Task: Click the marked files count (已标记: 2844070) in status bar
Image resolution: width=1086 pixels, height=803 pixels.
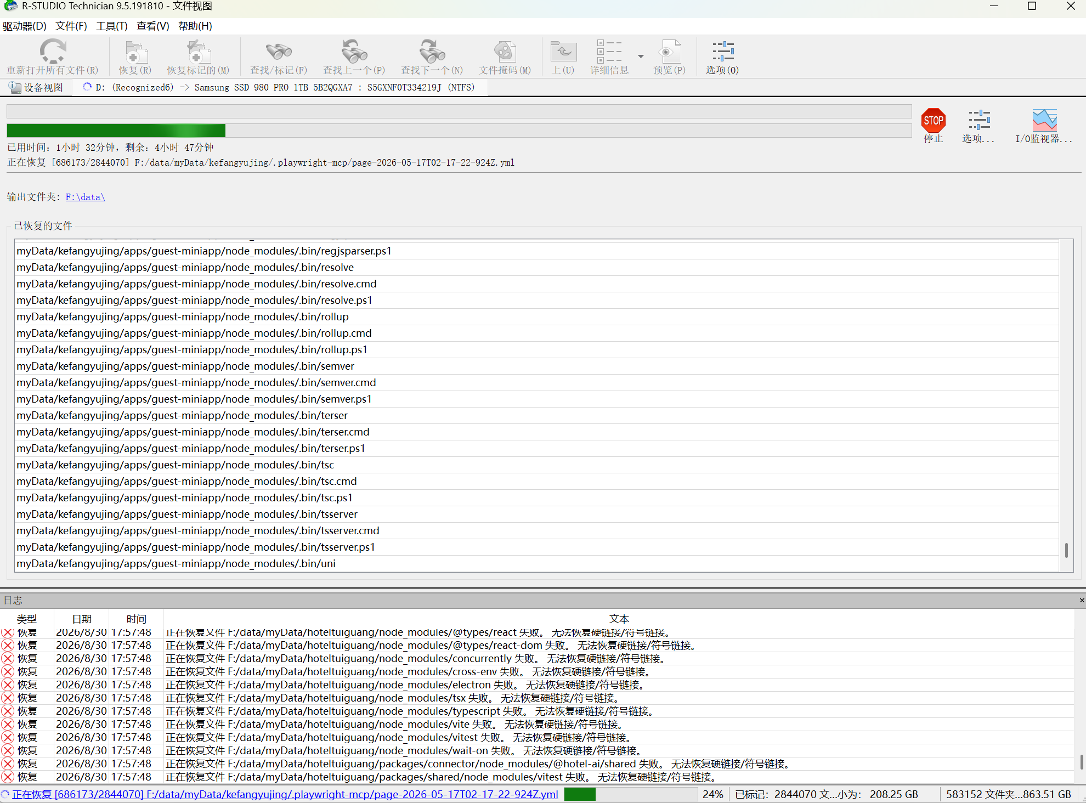Action: [827, 794]
